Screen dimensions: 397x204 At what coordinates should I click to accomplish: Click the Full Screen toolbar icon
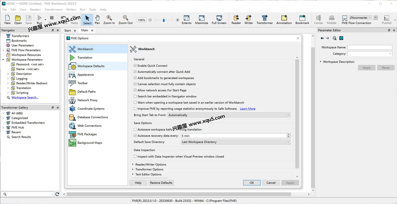[x=219, y=18]
